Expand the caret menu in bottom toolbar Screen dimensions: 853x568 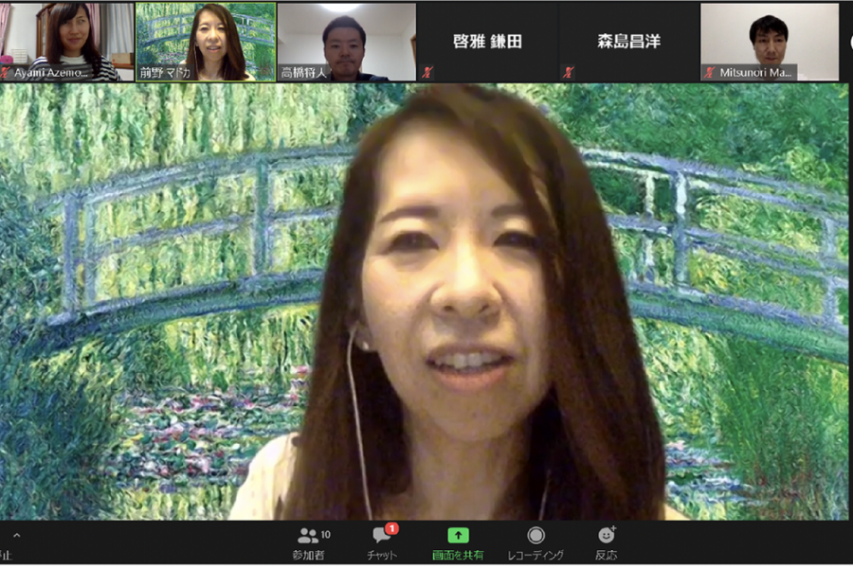(x=17, y=536)
